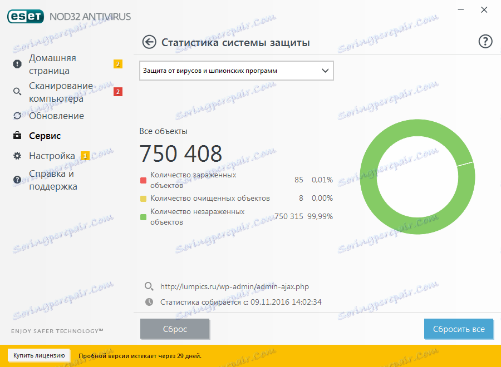
Task: Click the computer scan magnifier icon
Action: click(17, 92)
